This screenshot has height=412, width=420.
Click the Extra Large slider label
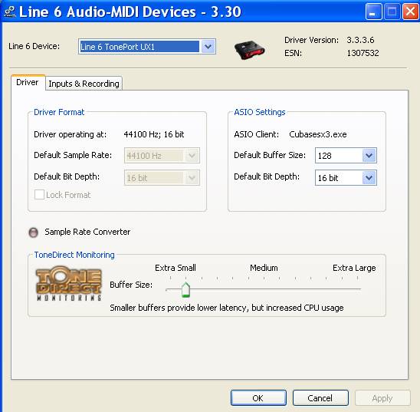[x=354, y=268]
